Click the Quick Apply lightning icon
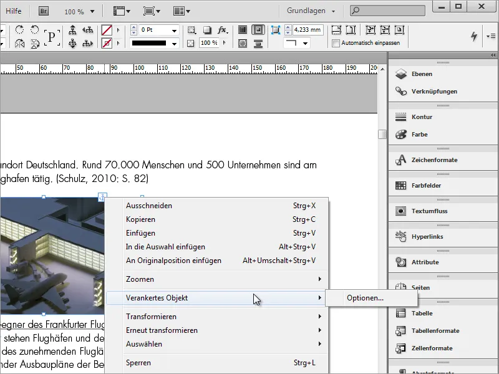Viewport: 499px width, 374px height. (474, 36)
